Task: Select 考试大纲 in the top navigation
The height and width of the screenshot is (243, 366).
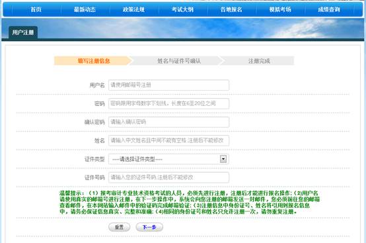Action: tap(182, 9)
